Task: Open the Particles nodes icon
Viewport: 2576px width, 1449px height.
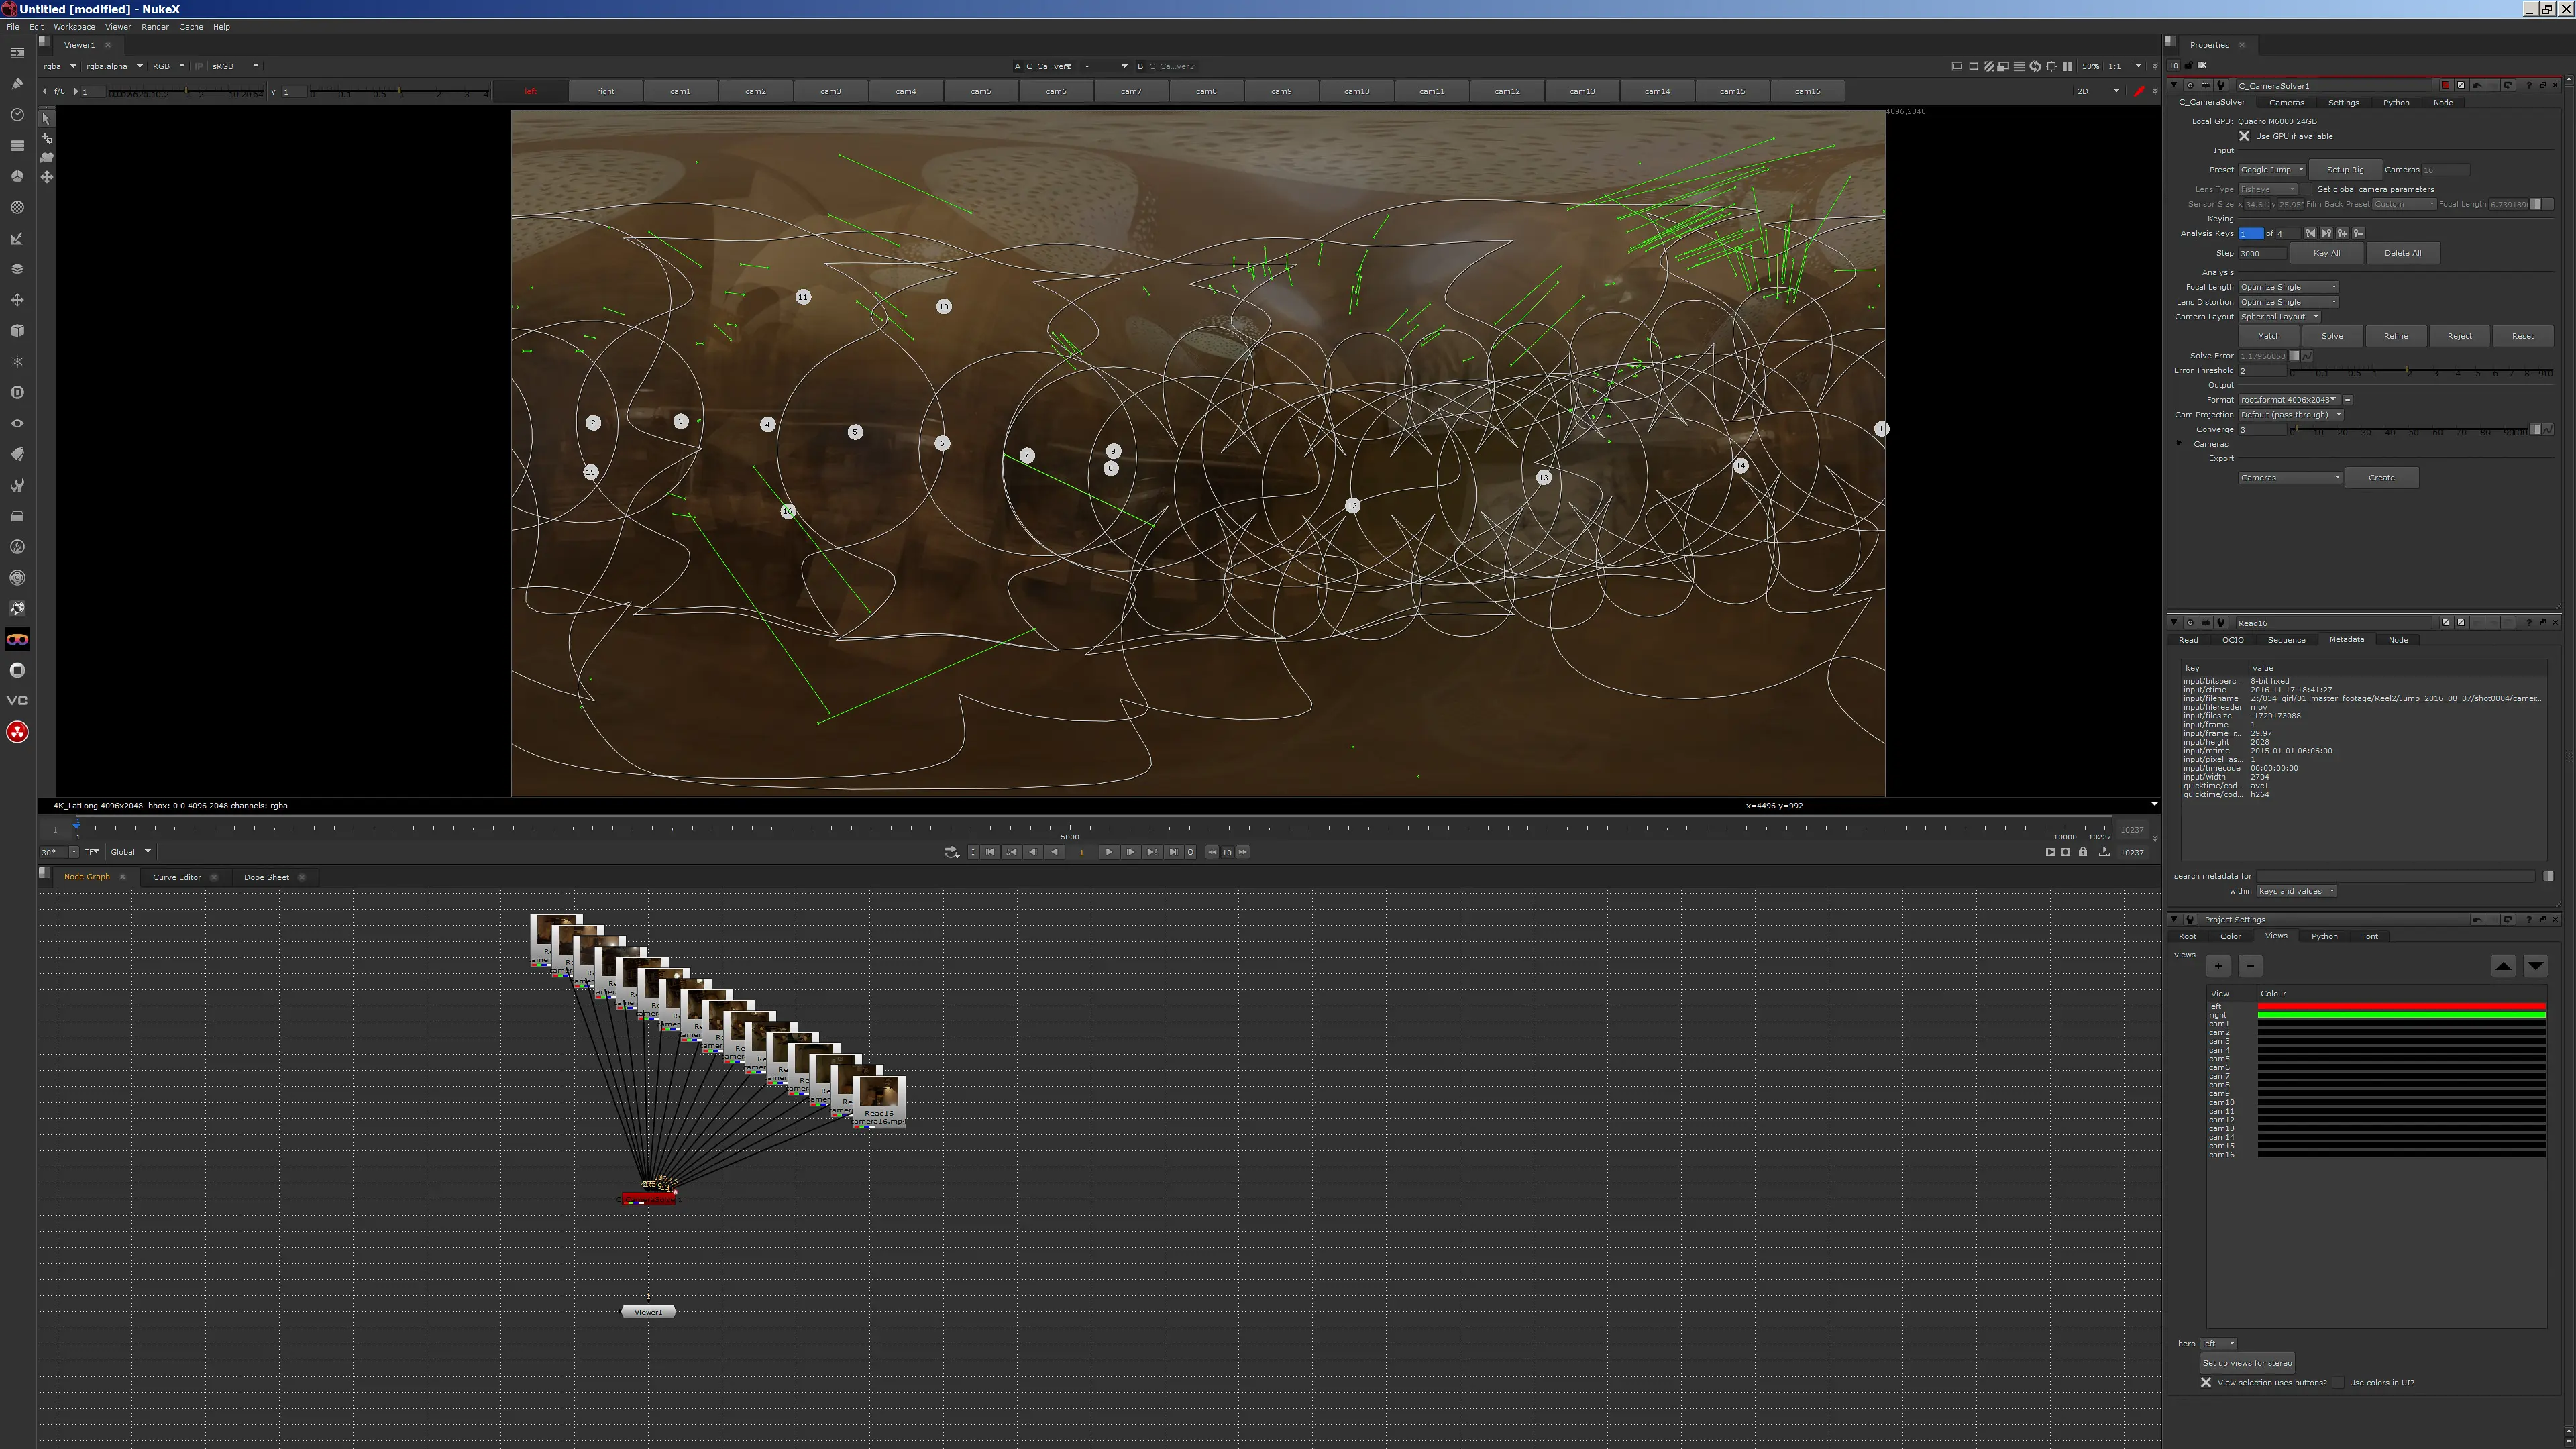Action: coord(17,361)
